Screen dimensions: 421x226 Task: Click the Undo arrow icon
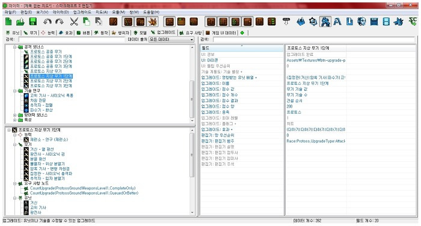[x=48, y=22]
